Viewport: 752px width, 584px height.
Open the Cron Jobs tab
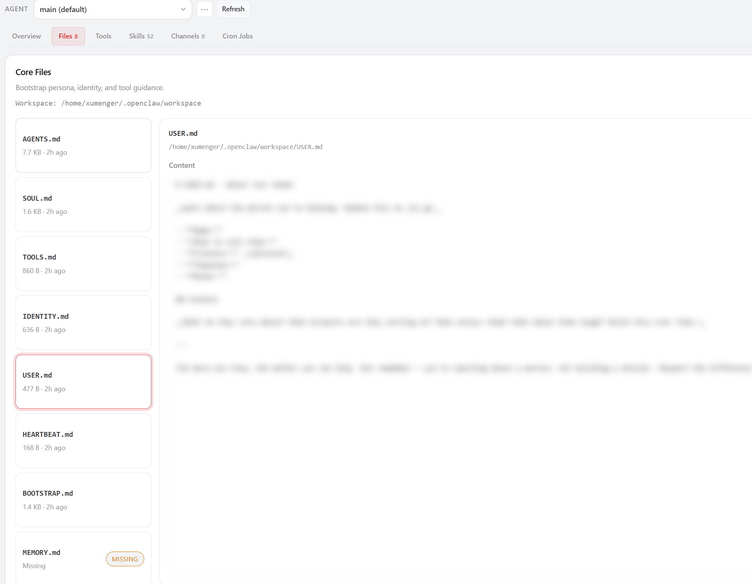coord(237,36)
